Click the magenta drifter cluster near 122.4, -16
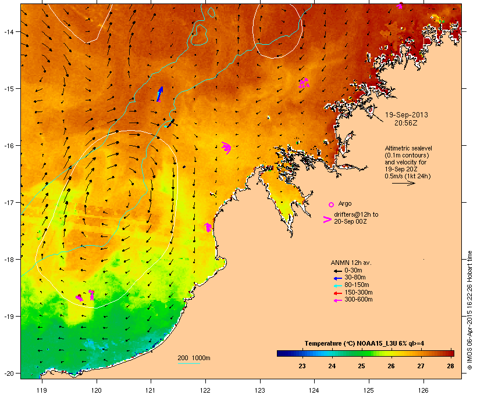The image size is (477, 395). pyautogui.click(x=227, y=148)
